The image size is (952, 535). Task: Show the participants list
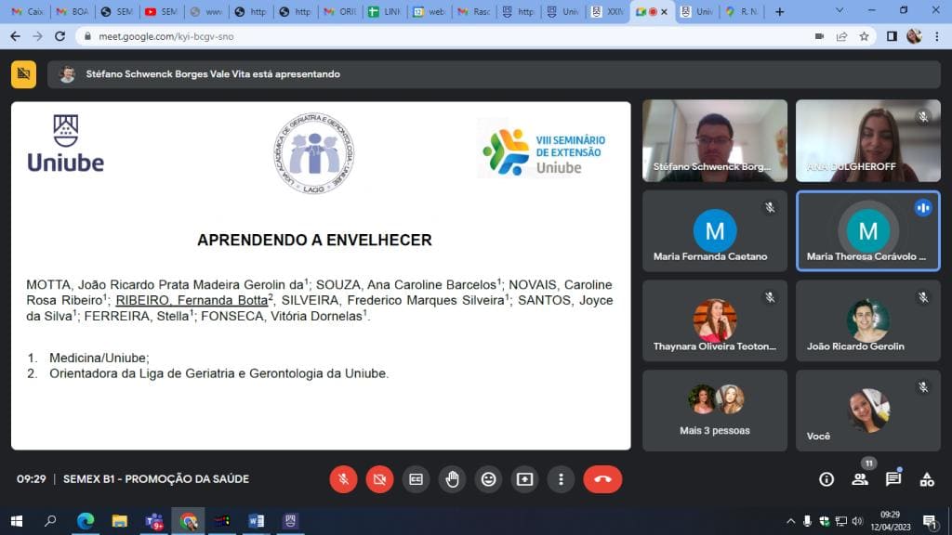click(860, 479)
